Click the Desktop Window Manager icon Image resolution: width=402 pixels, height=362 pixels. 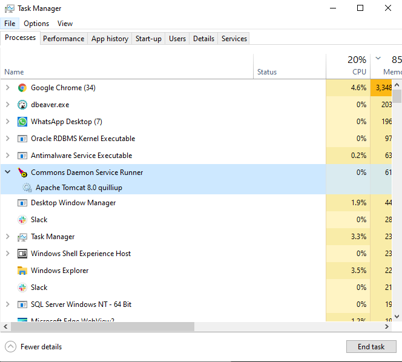tap(22, 203)
